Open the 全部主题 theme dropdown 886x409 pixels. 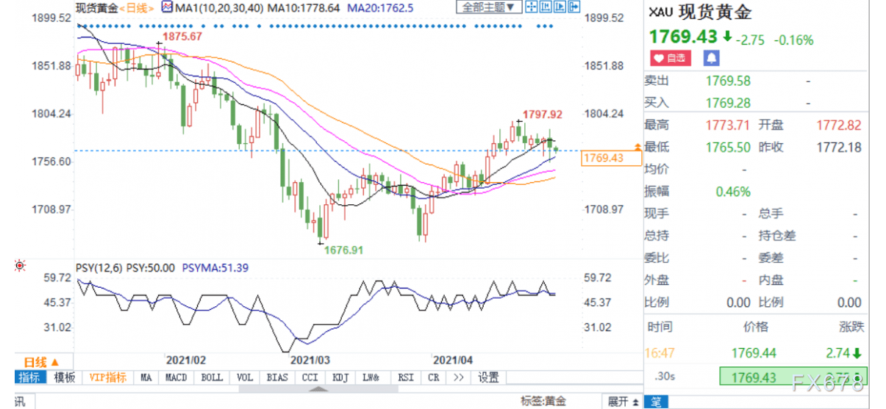point(488,7)
